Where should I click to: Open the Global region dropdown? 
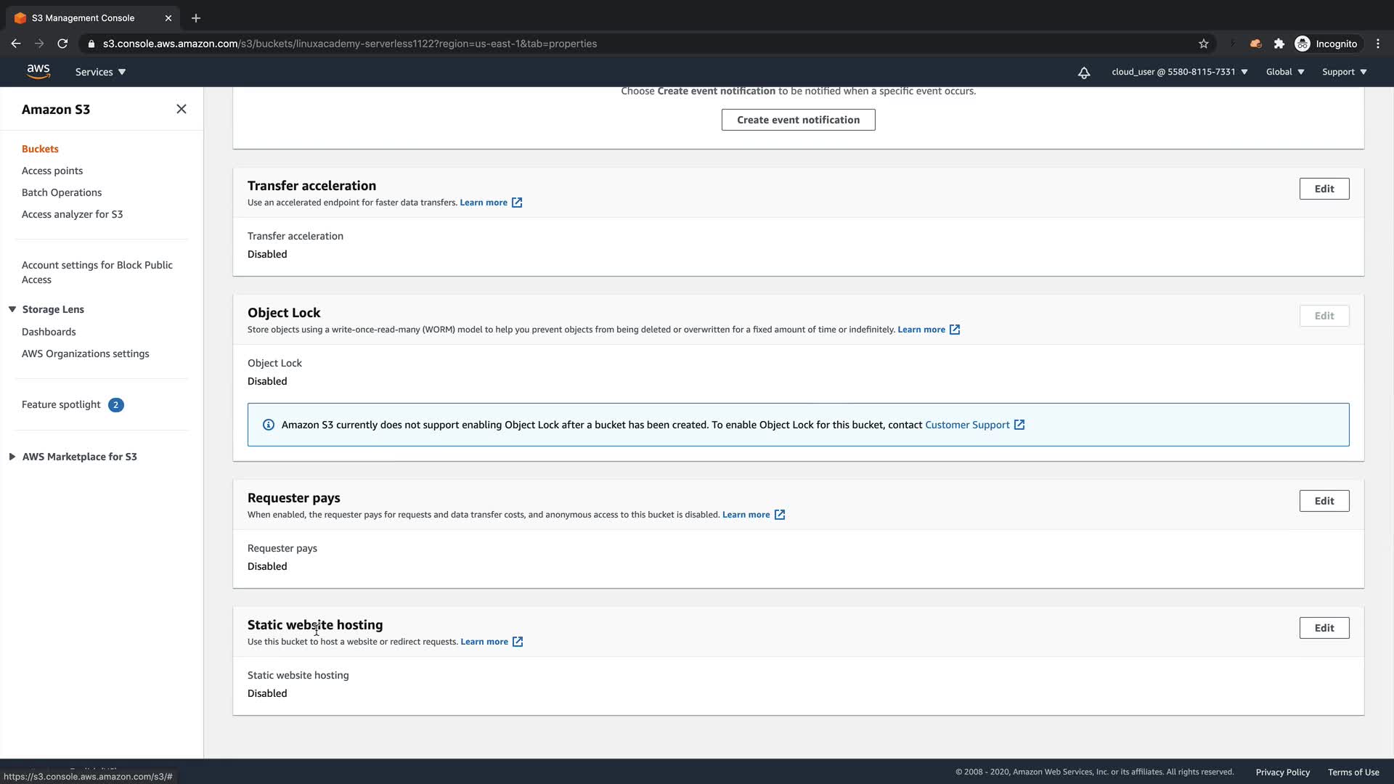pos(1284,72)
